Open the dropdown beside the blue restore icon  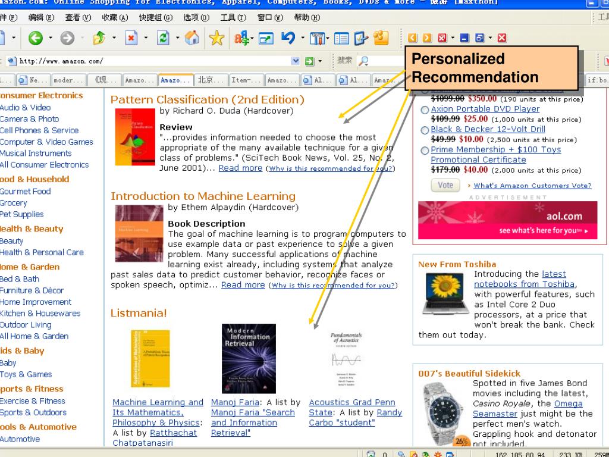[x=490, y=37]
